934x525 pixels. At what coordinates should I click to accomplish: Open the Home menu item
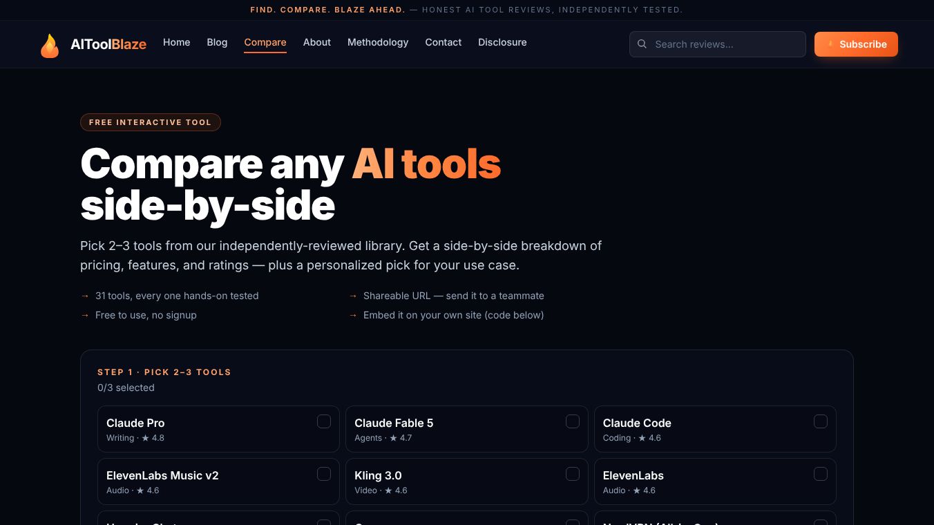[176, 42]
